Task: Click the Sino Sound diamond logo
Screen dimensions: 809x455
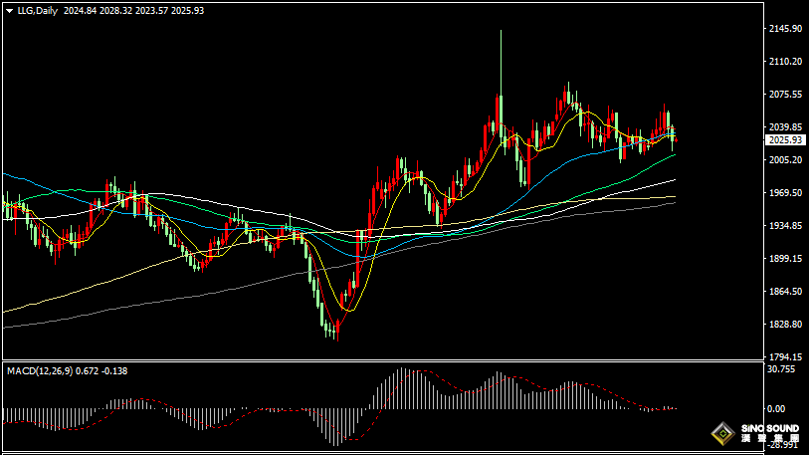Action: point(721,433)
